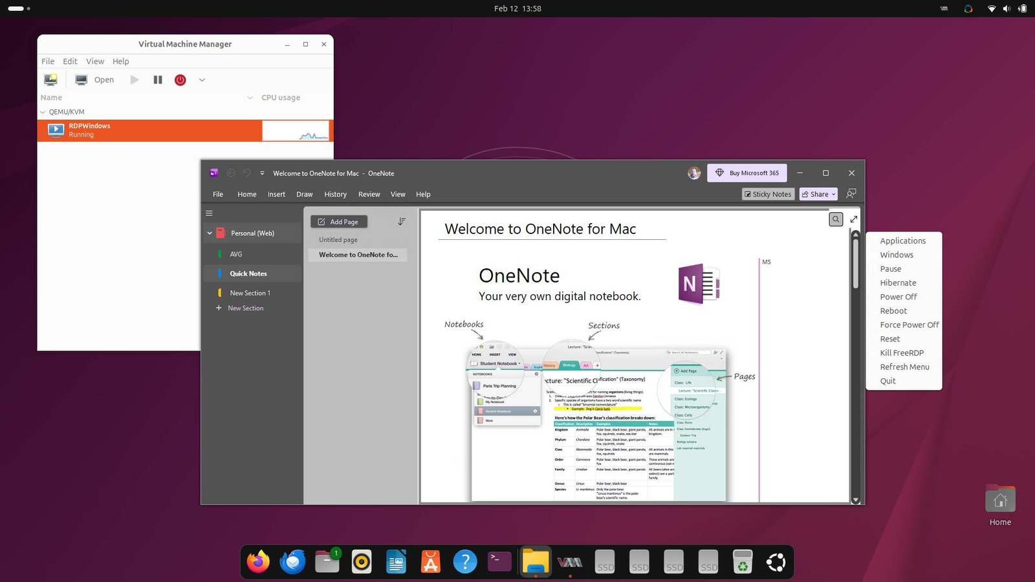Open the Share dropdown arrow
This screenshot has width=1035, height=582.
(x=833, y=194)
